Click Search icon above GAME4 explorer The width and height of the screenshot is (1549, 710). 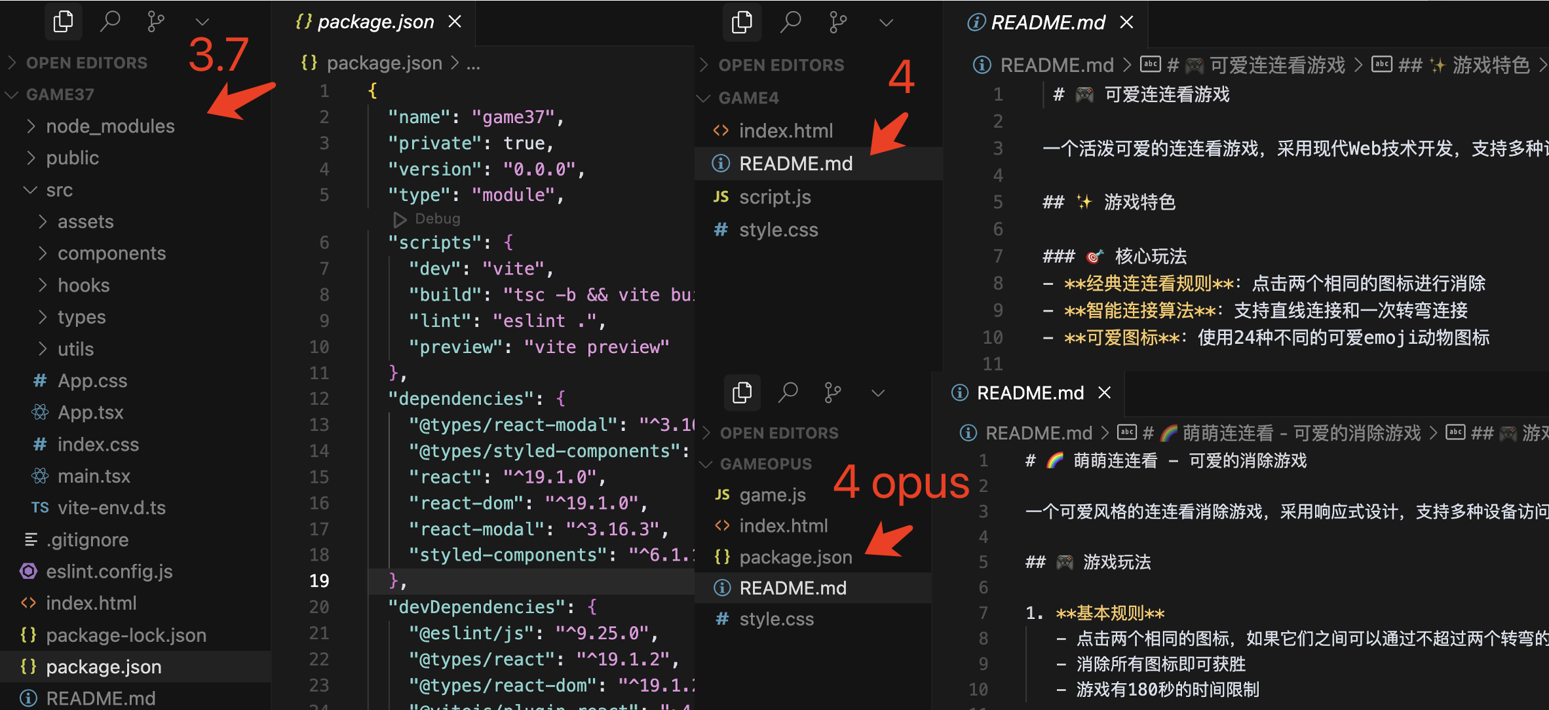791,22
